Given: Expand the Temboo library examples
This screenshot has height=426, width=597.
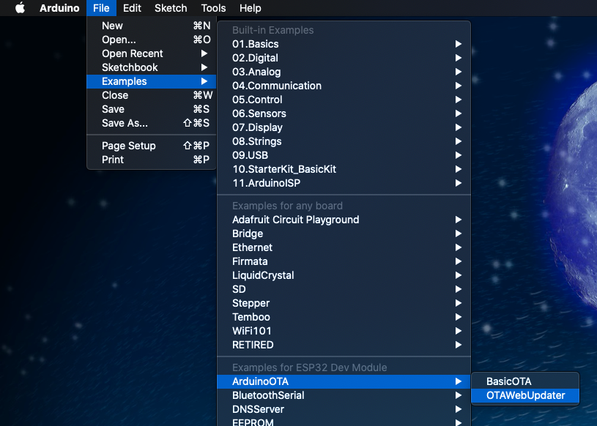Looking at the screenshot, I should (x=344, y=317).
